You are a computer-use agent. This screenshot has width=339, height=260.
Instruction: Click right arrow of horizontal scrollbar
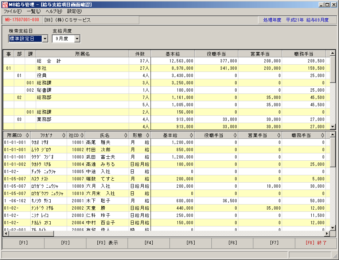pyautogui.click(x=327, y=234)
